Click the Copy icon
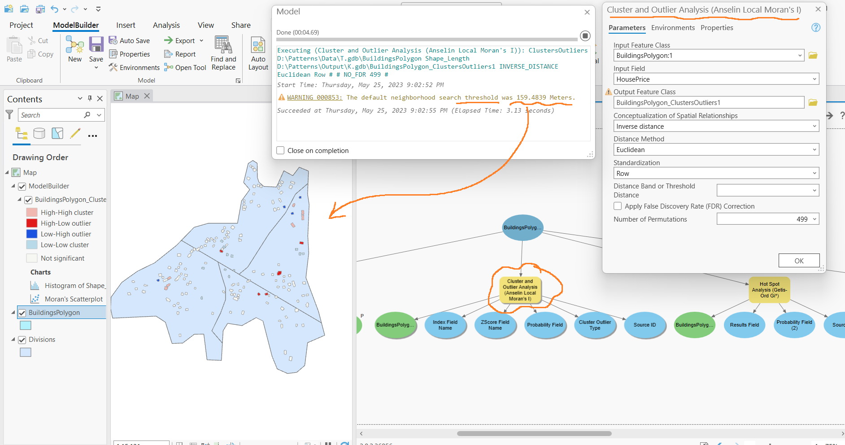 pyautogui.click(x=31, y=54)
